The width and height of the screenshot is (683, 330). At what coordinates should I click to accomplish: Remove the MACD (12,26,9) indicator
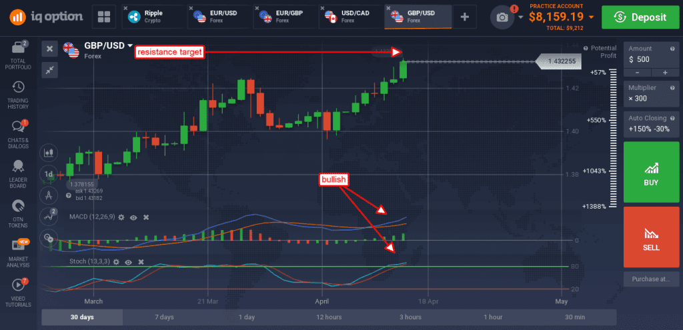point(146,217)
